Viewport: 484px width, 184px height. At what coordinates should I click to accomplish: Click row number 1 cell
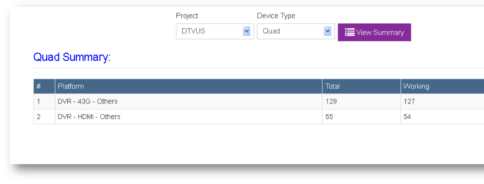click(x=39, y=101)
